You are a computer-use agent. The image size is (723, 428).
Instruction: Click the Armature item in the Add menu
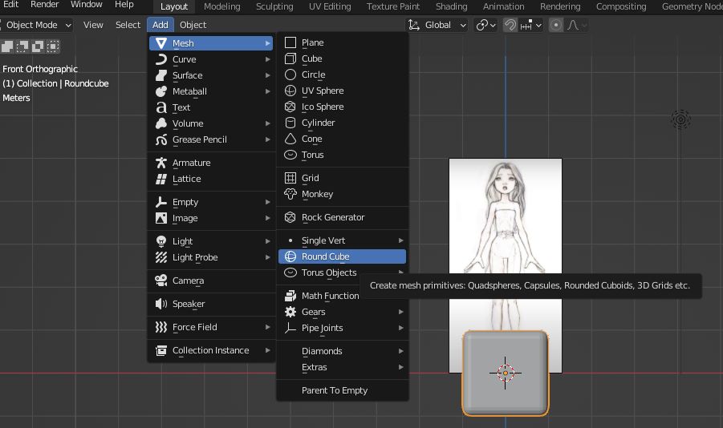pos(191,163)
